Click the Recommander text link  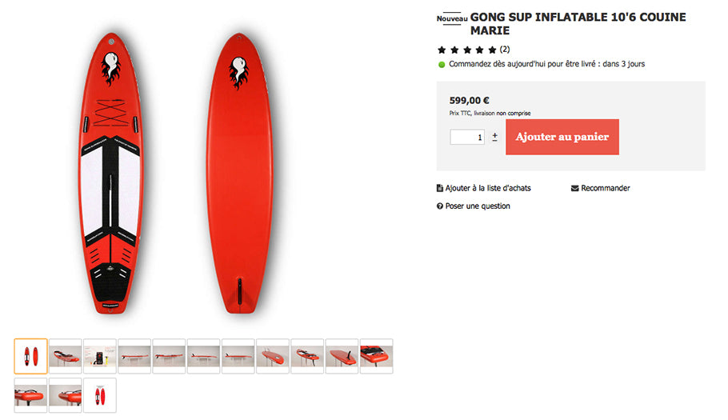pos(606,189)
